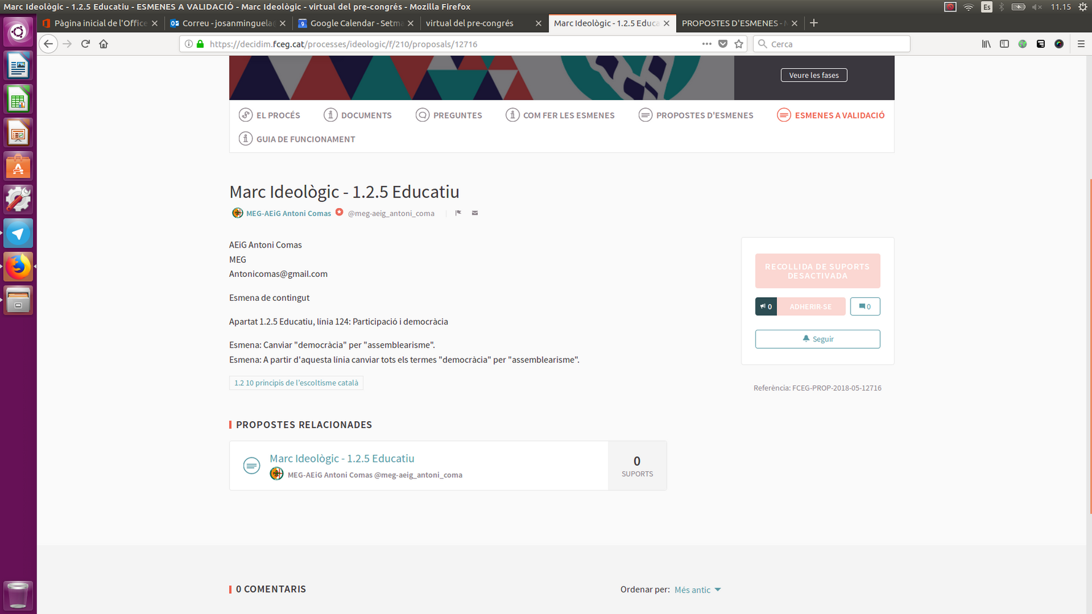
Task: Click Veure les fases button
Action: click(814, 75)
